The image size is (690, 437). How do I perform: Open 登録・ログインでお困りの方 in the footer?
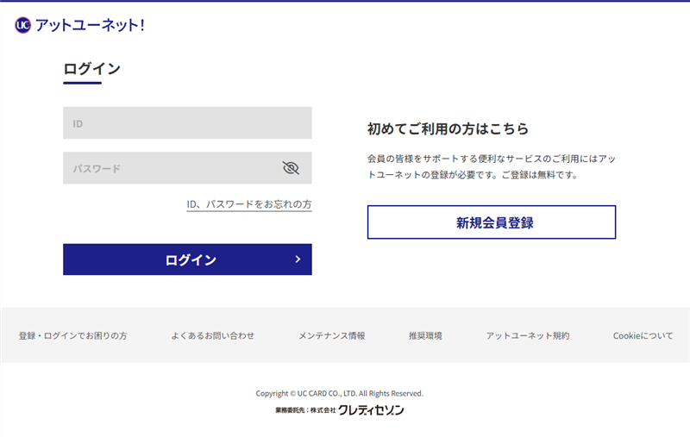click(72, 335)
